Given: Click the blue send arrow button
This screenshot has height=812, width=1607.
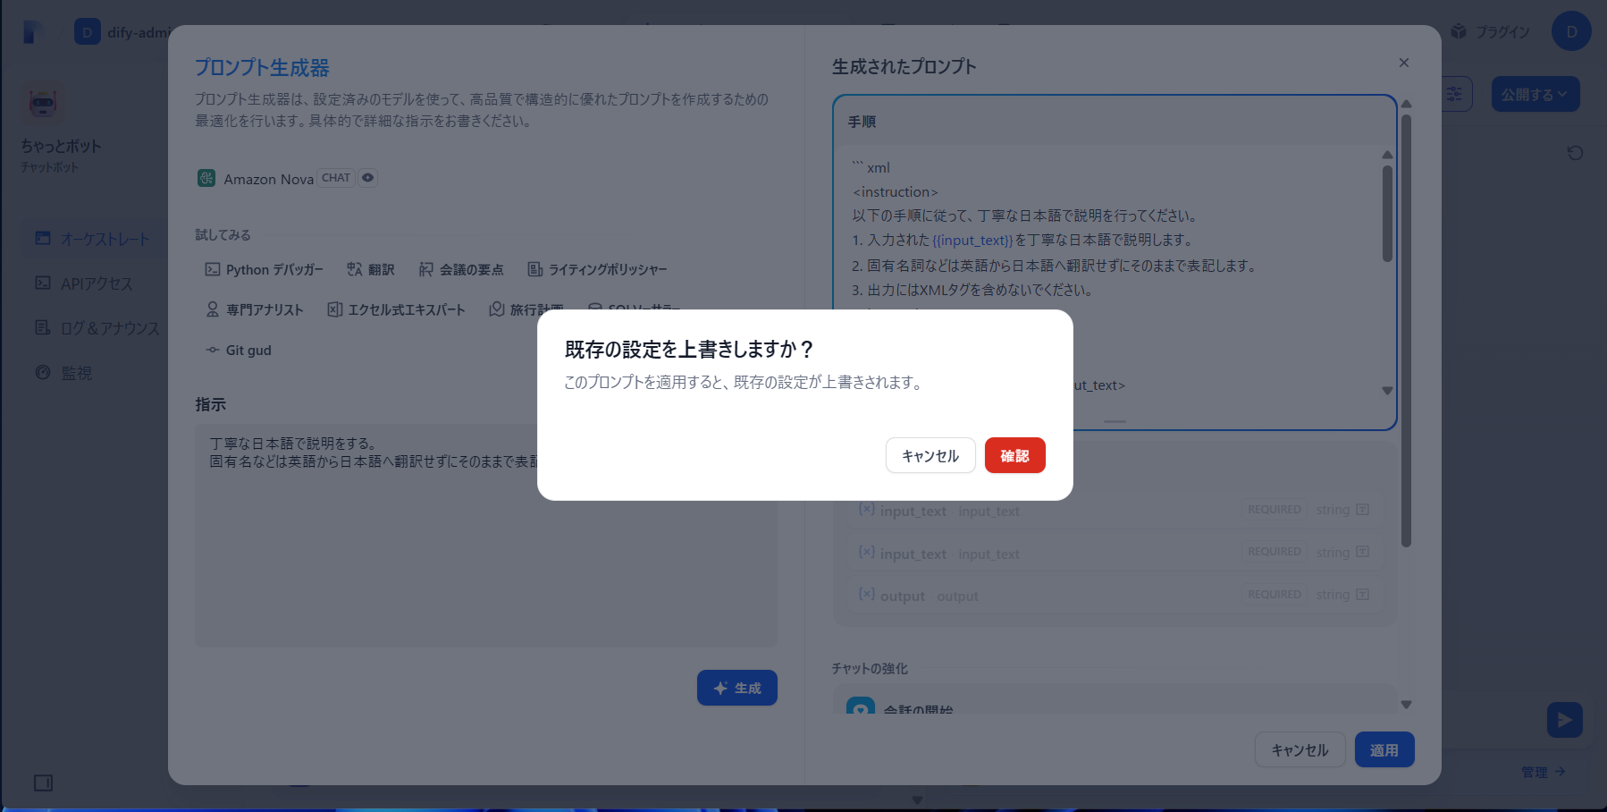Looking at the screenshot, I should click(x=1564, y=719).
